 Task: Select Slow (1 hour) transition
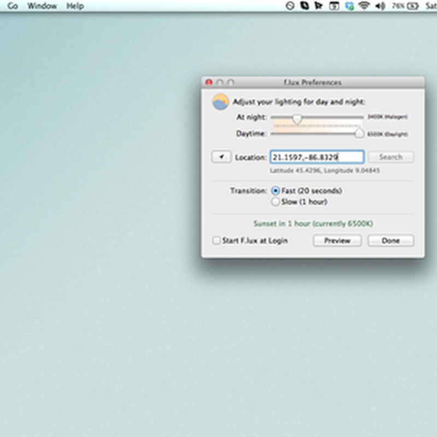click(x=275, y=202)
